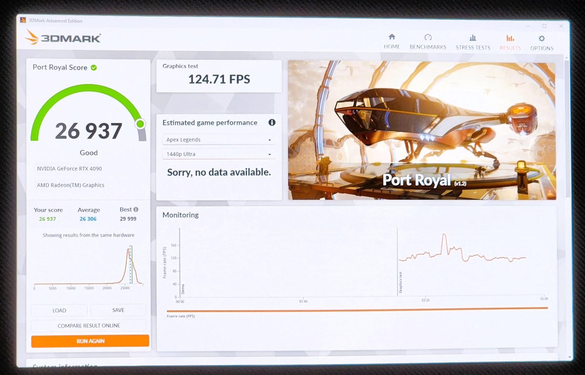Click the RUN AGAIN button
The height and width of the screenshot is (375, 585).
click(90, 341)
